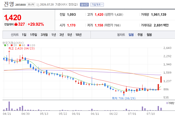
Task: Click the 거래대금 value 2,691 백만
Action: pos(161,25)
